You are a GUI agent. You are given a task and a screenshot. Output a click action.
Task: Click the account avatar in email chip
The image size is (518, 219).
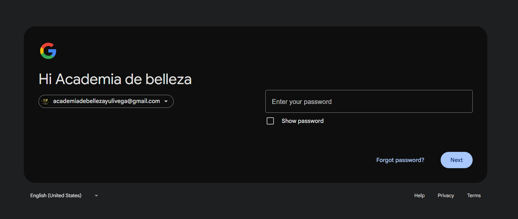(x=45, y=101)
